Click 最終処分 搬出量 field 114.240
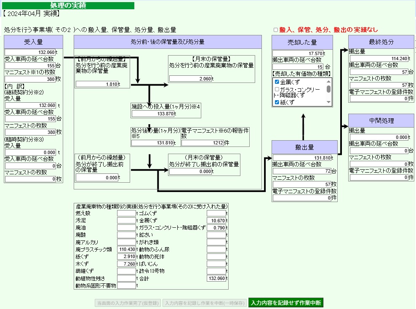Screen dimensions: 416x309 [379, 59]
